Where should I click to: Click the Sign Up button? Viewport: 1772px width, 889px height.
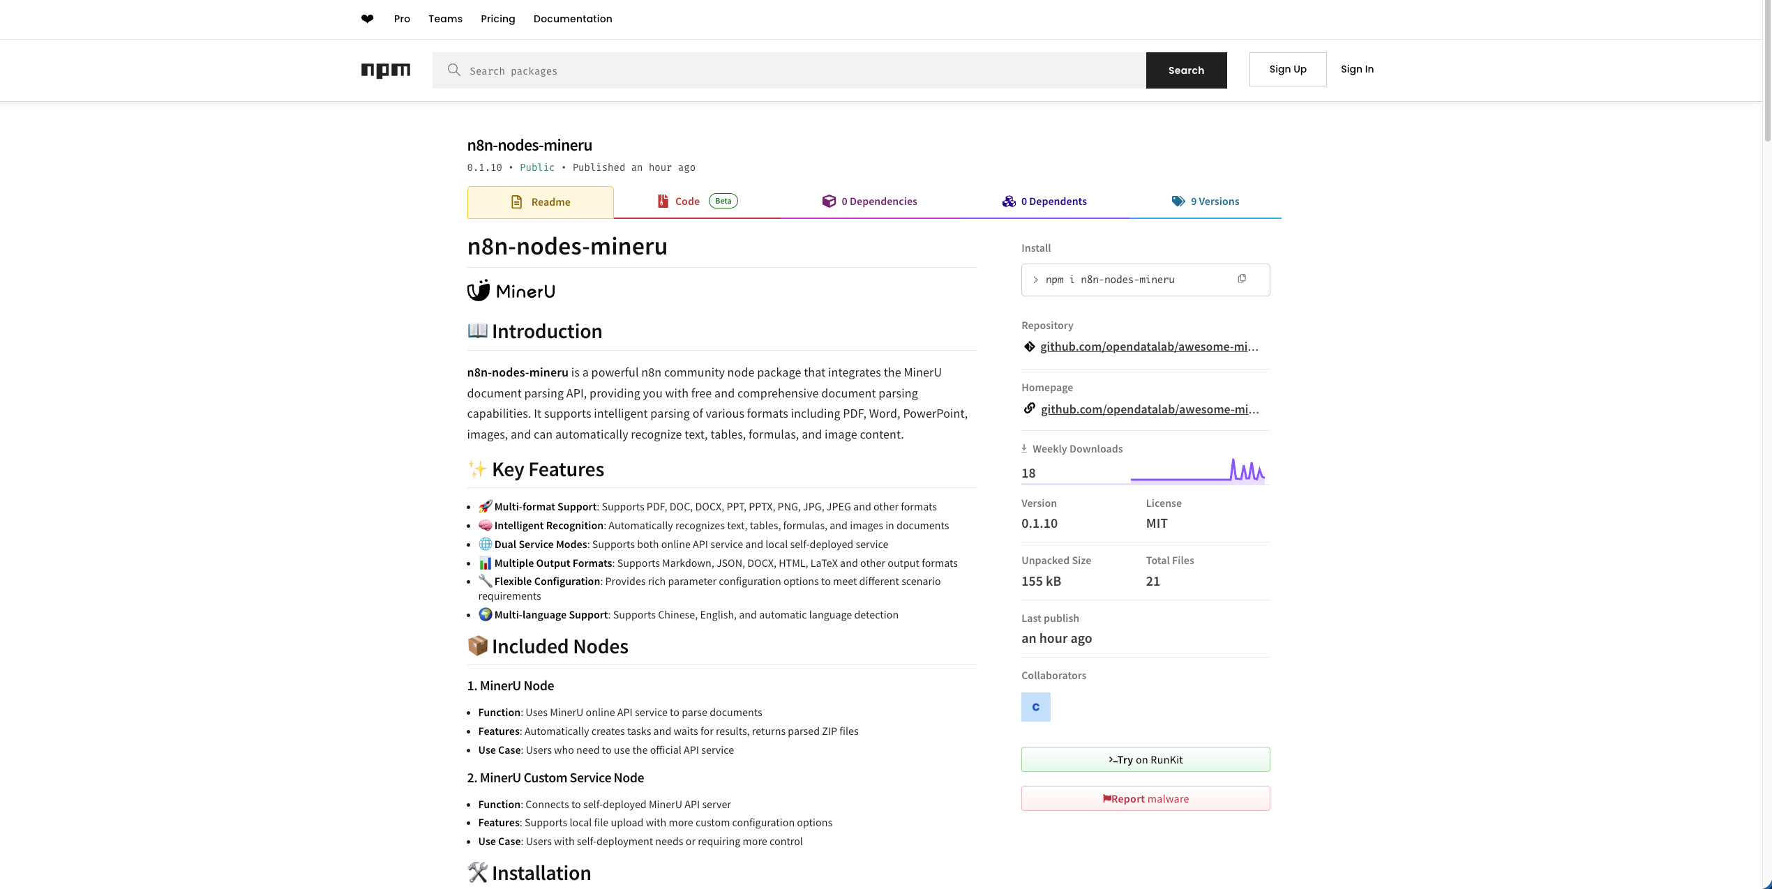(x=1287, y=69)
